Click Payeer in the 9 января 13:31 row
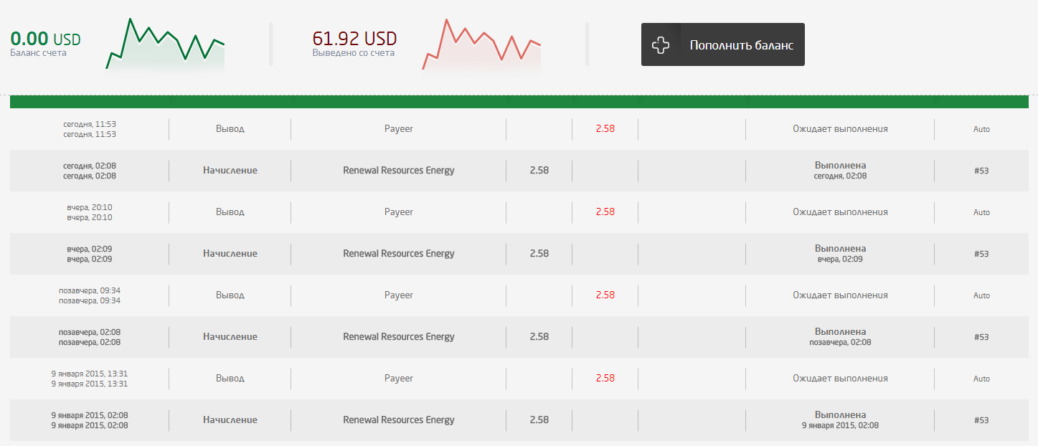 point(398,379)
